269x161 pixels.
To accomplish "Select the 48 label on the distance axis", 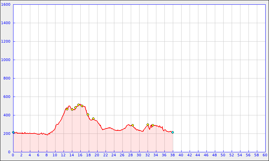I will (215, 155).
